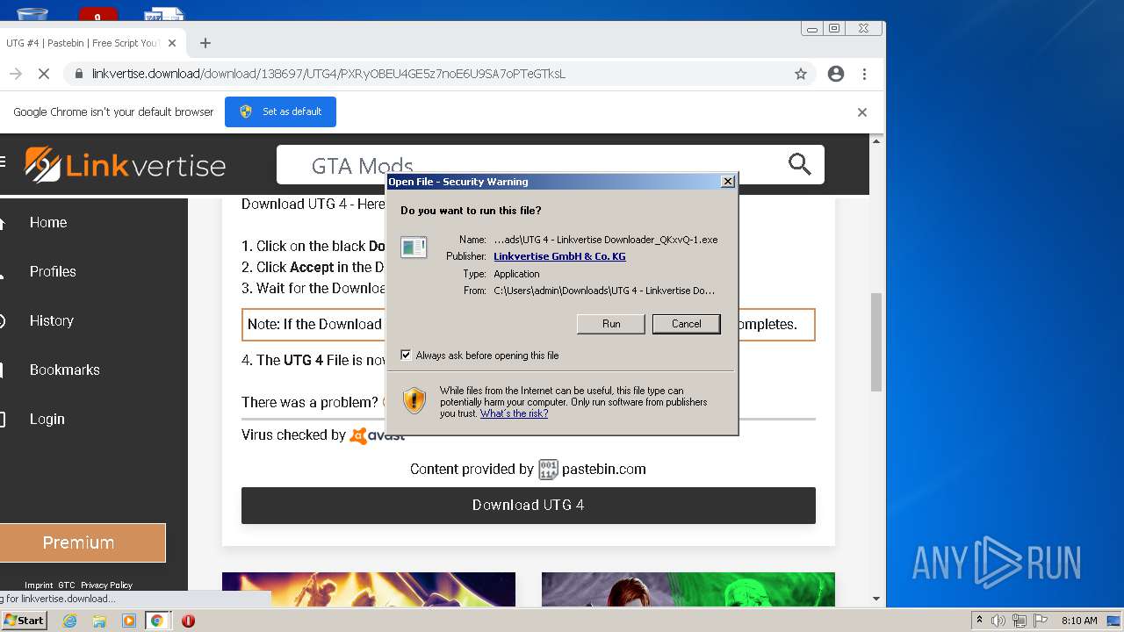Click the search magnifier icon
Image resolution: width=1124 pixels, height=632 pixels.
click(x=800, y=164)
